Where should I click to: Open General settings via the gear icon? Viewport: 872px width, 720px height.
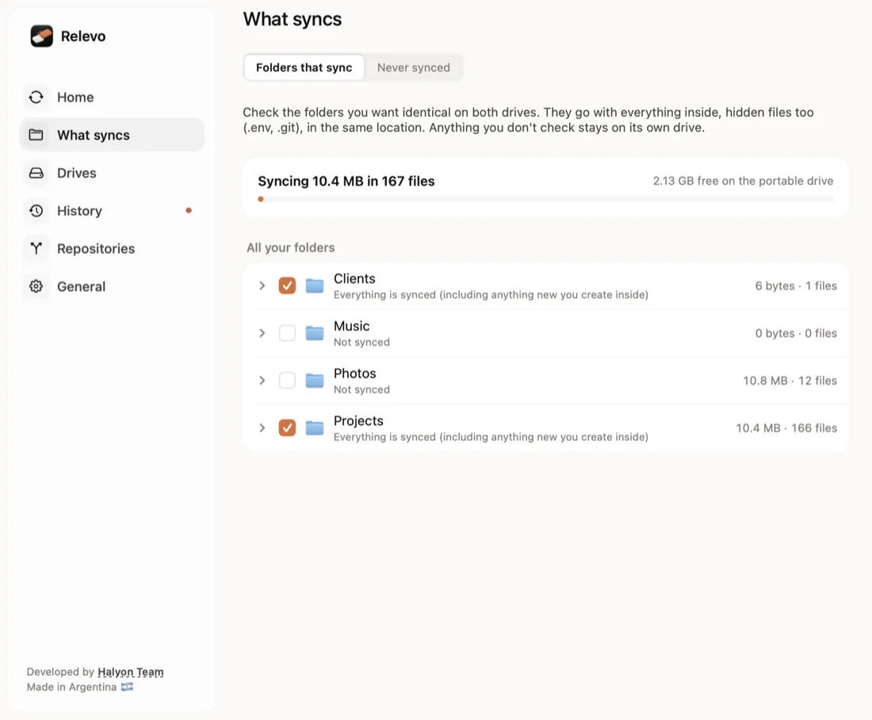coord(36,286)
